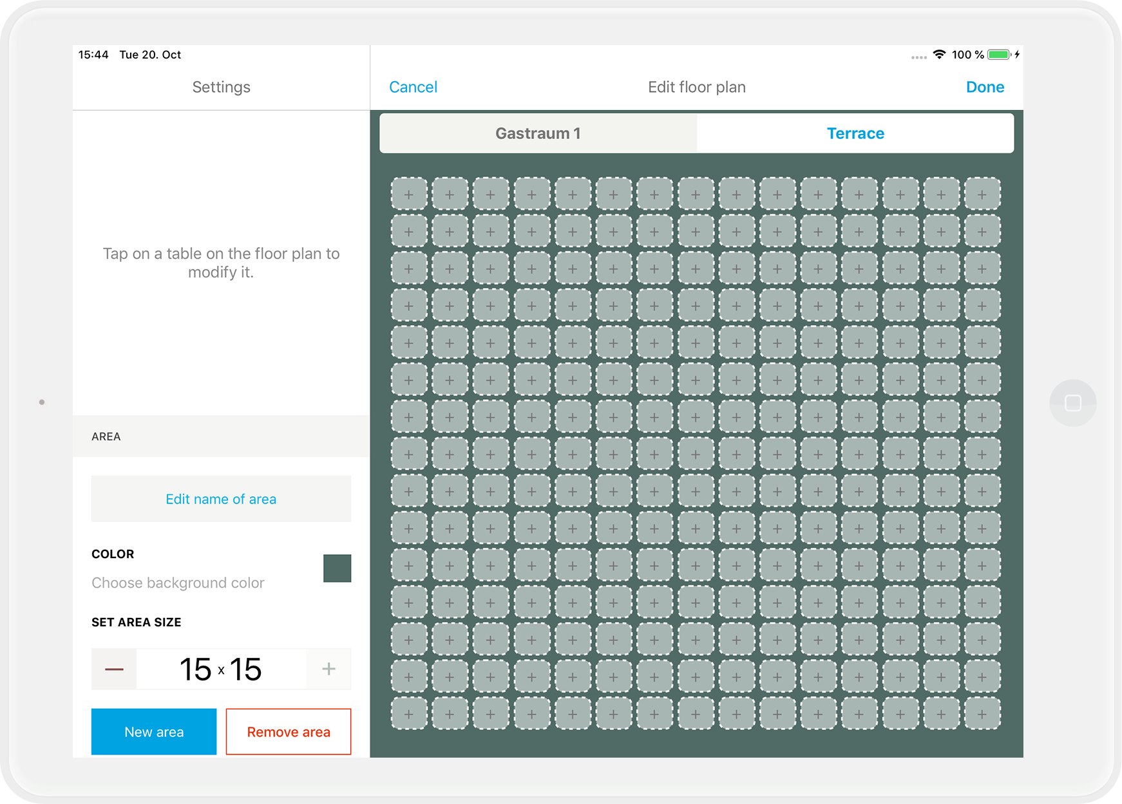Add table in second row, last column cell
The image size is (1122, 804).
[982, 231]
